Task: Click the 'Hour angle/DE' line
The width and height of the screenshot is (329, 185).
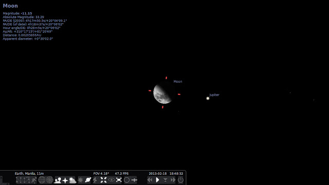Action: (32, 28)
